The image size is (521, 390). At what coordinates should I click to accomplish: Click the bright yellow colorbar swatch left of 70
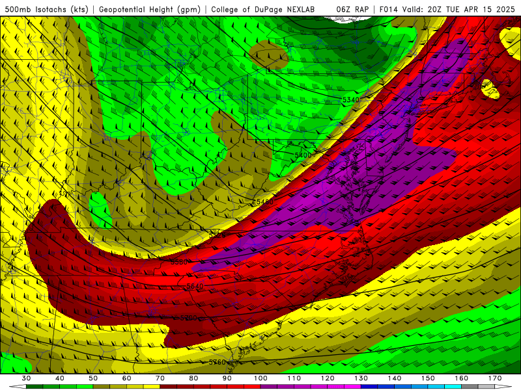[x=152, y=387]
